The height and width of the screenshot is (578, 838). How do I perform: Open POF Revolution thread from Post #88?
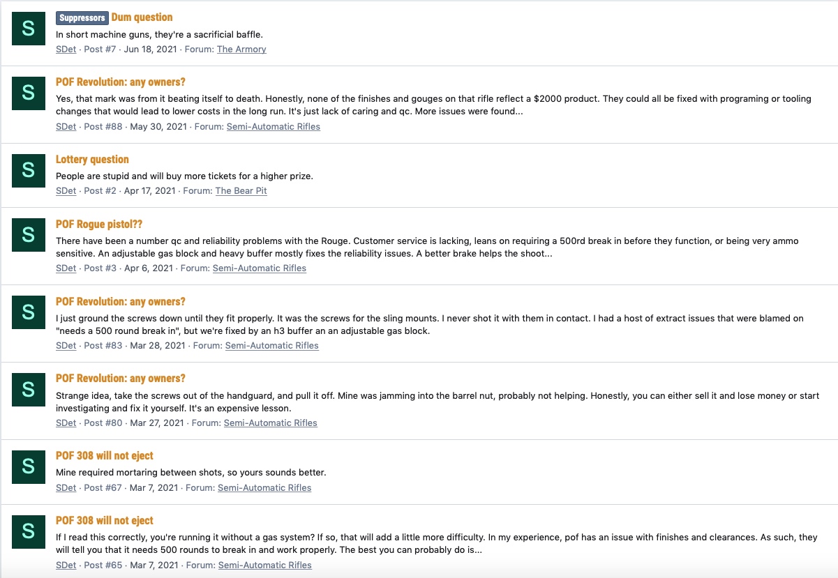tap(121, 82)
